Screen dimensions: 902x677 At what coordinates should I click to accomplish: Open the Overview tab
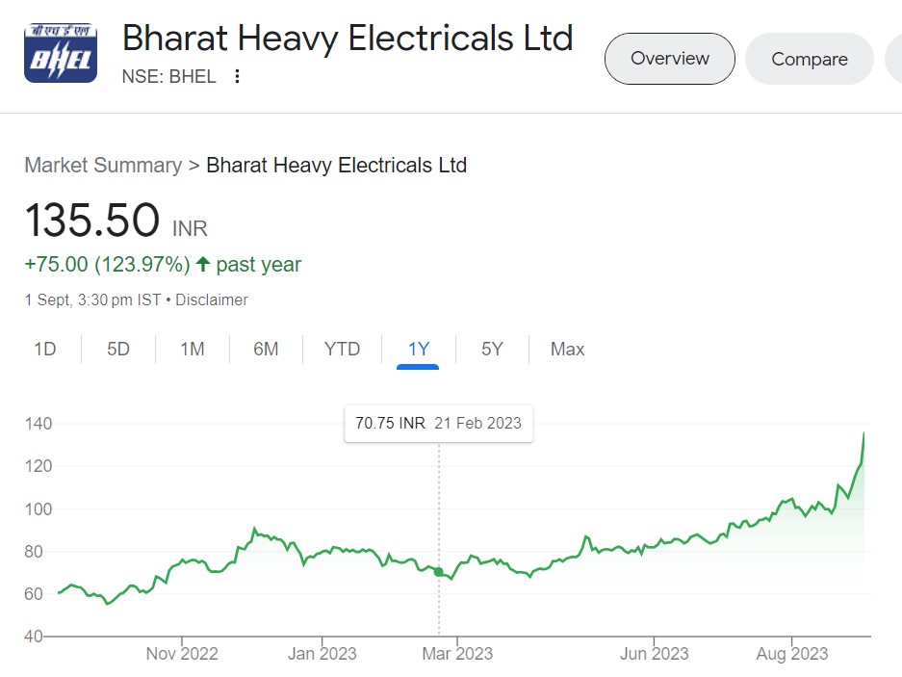coord(670,59)
